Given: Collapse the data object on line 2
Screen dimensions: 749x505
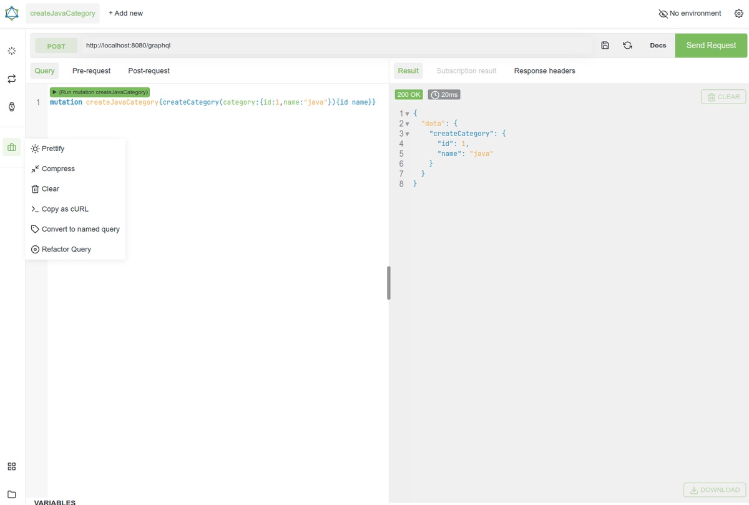Looking at the screenshot, I should click(x=407, y=123).
